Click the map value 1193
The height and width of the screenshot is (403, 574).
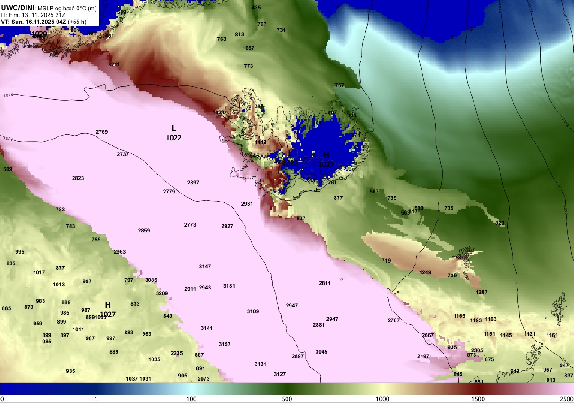(x=476, y=320)
